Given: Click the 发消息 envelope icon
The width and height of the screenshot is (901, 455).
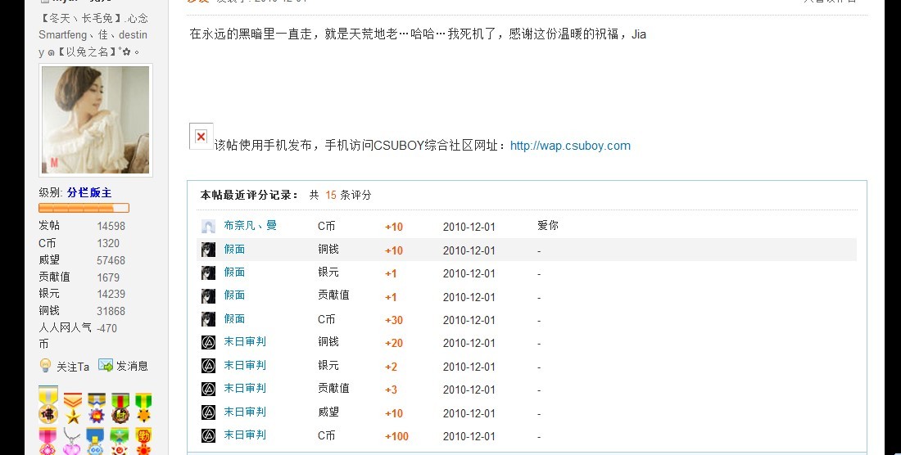Looking at the screenshot, I should 106,366.
